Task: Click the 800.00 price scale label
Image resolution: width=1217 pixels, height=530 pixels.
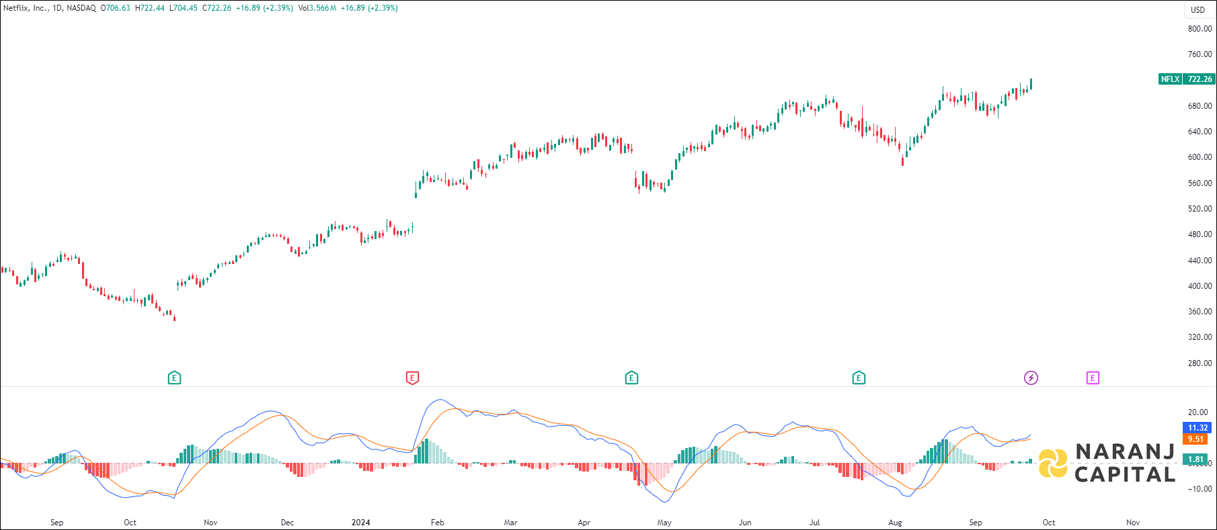Action: [1200, 29]
